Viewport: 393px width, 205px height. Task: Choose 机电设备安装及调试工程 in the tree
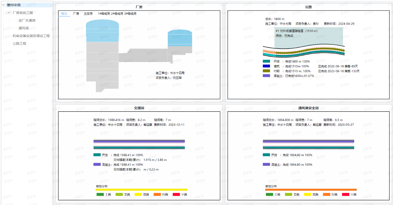coord(31,36)
